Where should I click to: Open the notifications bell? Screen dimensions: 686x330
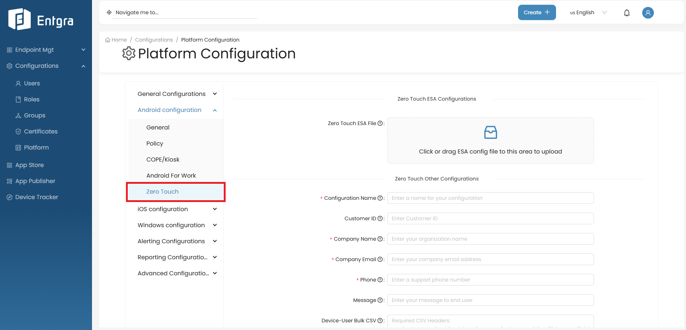pos(627,13)
